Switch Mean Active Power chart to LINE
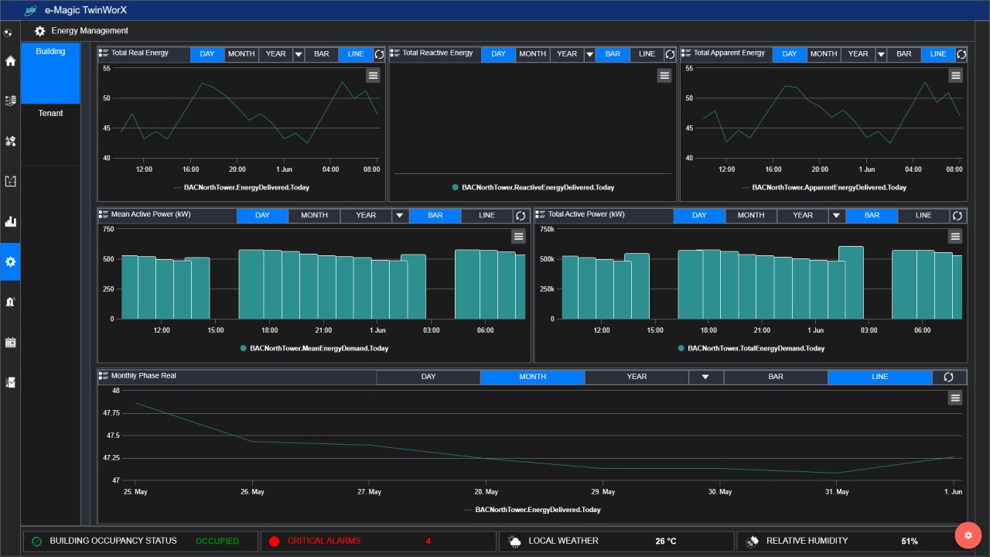Viewport: 990px width, 557px height. point(487,215)
